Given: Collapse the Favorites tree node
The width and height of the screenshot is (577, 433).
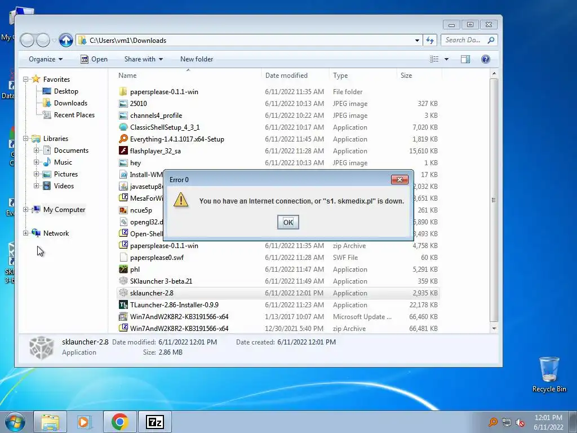Looking at the screenshot, I should [x=26, y=79].
